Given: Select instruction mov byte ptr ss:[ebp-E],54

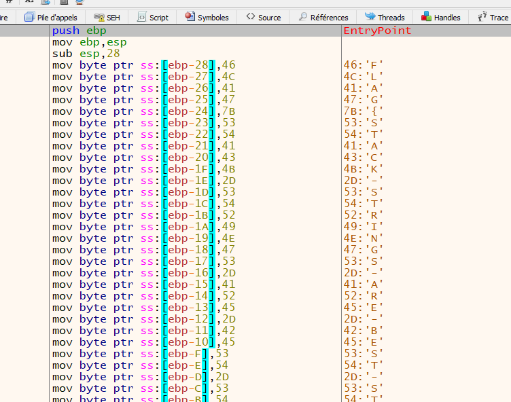Looking at the screenshot, I should click(x=141, y=365).
